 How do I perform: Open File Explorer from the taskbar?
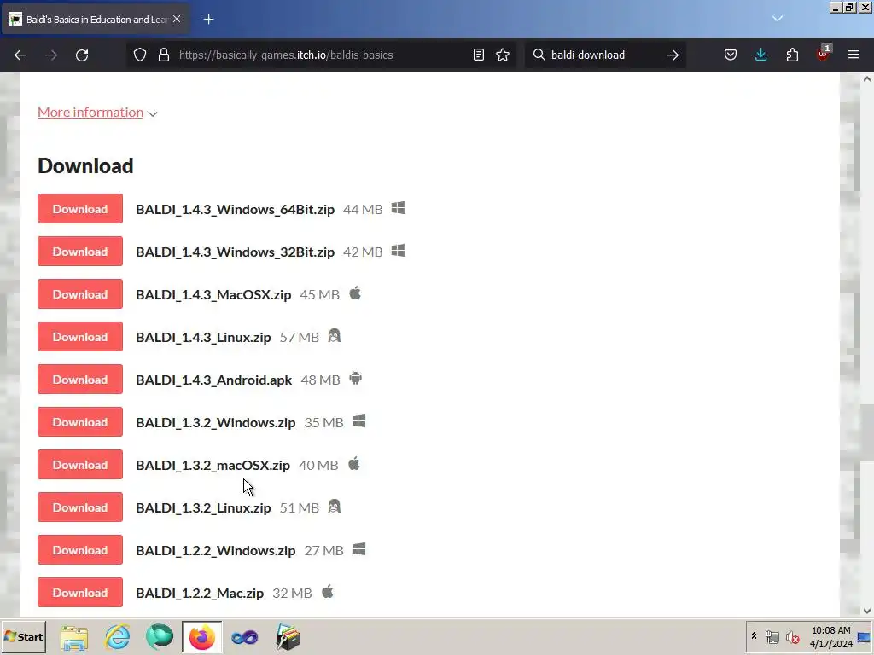[x=74, y=637]
